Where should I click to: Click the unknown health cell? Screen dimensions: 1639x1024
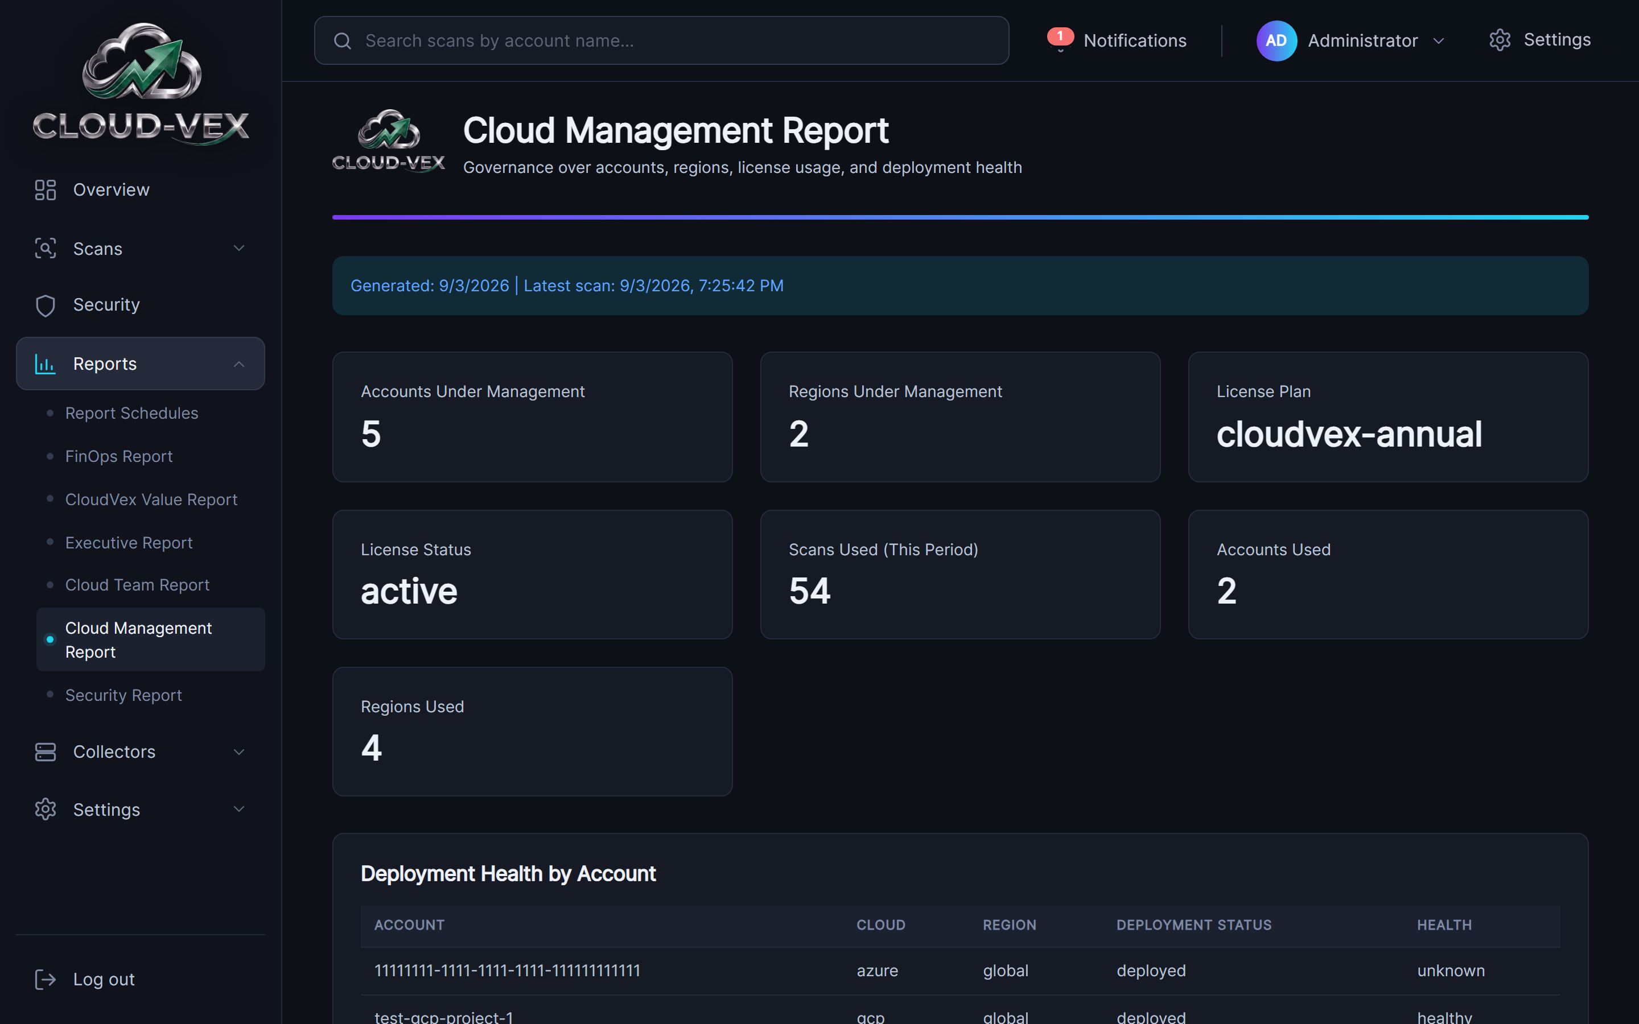(1451, 971)
